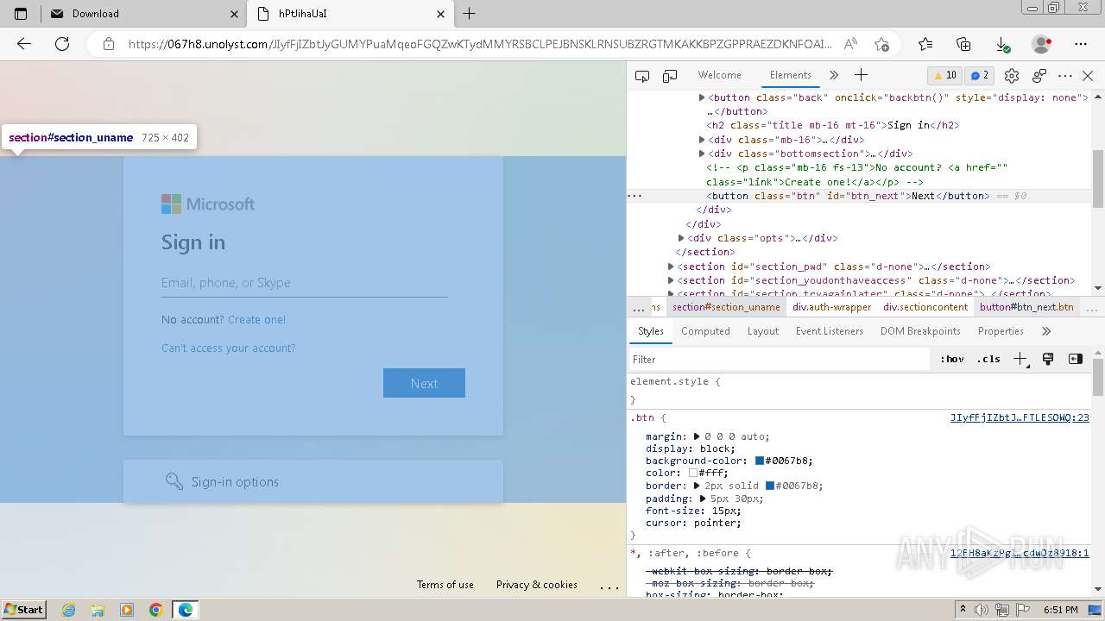This screenshot has width=1105, height=621.
Task: Open the .btn rule source link
Action: (1020, 417)
